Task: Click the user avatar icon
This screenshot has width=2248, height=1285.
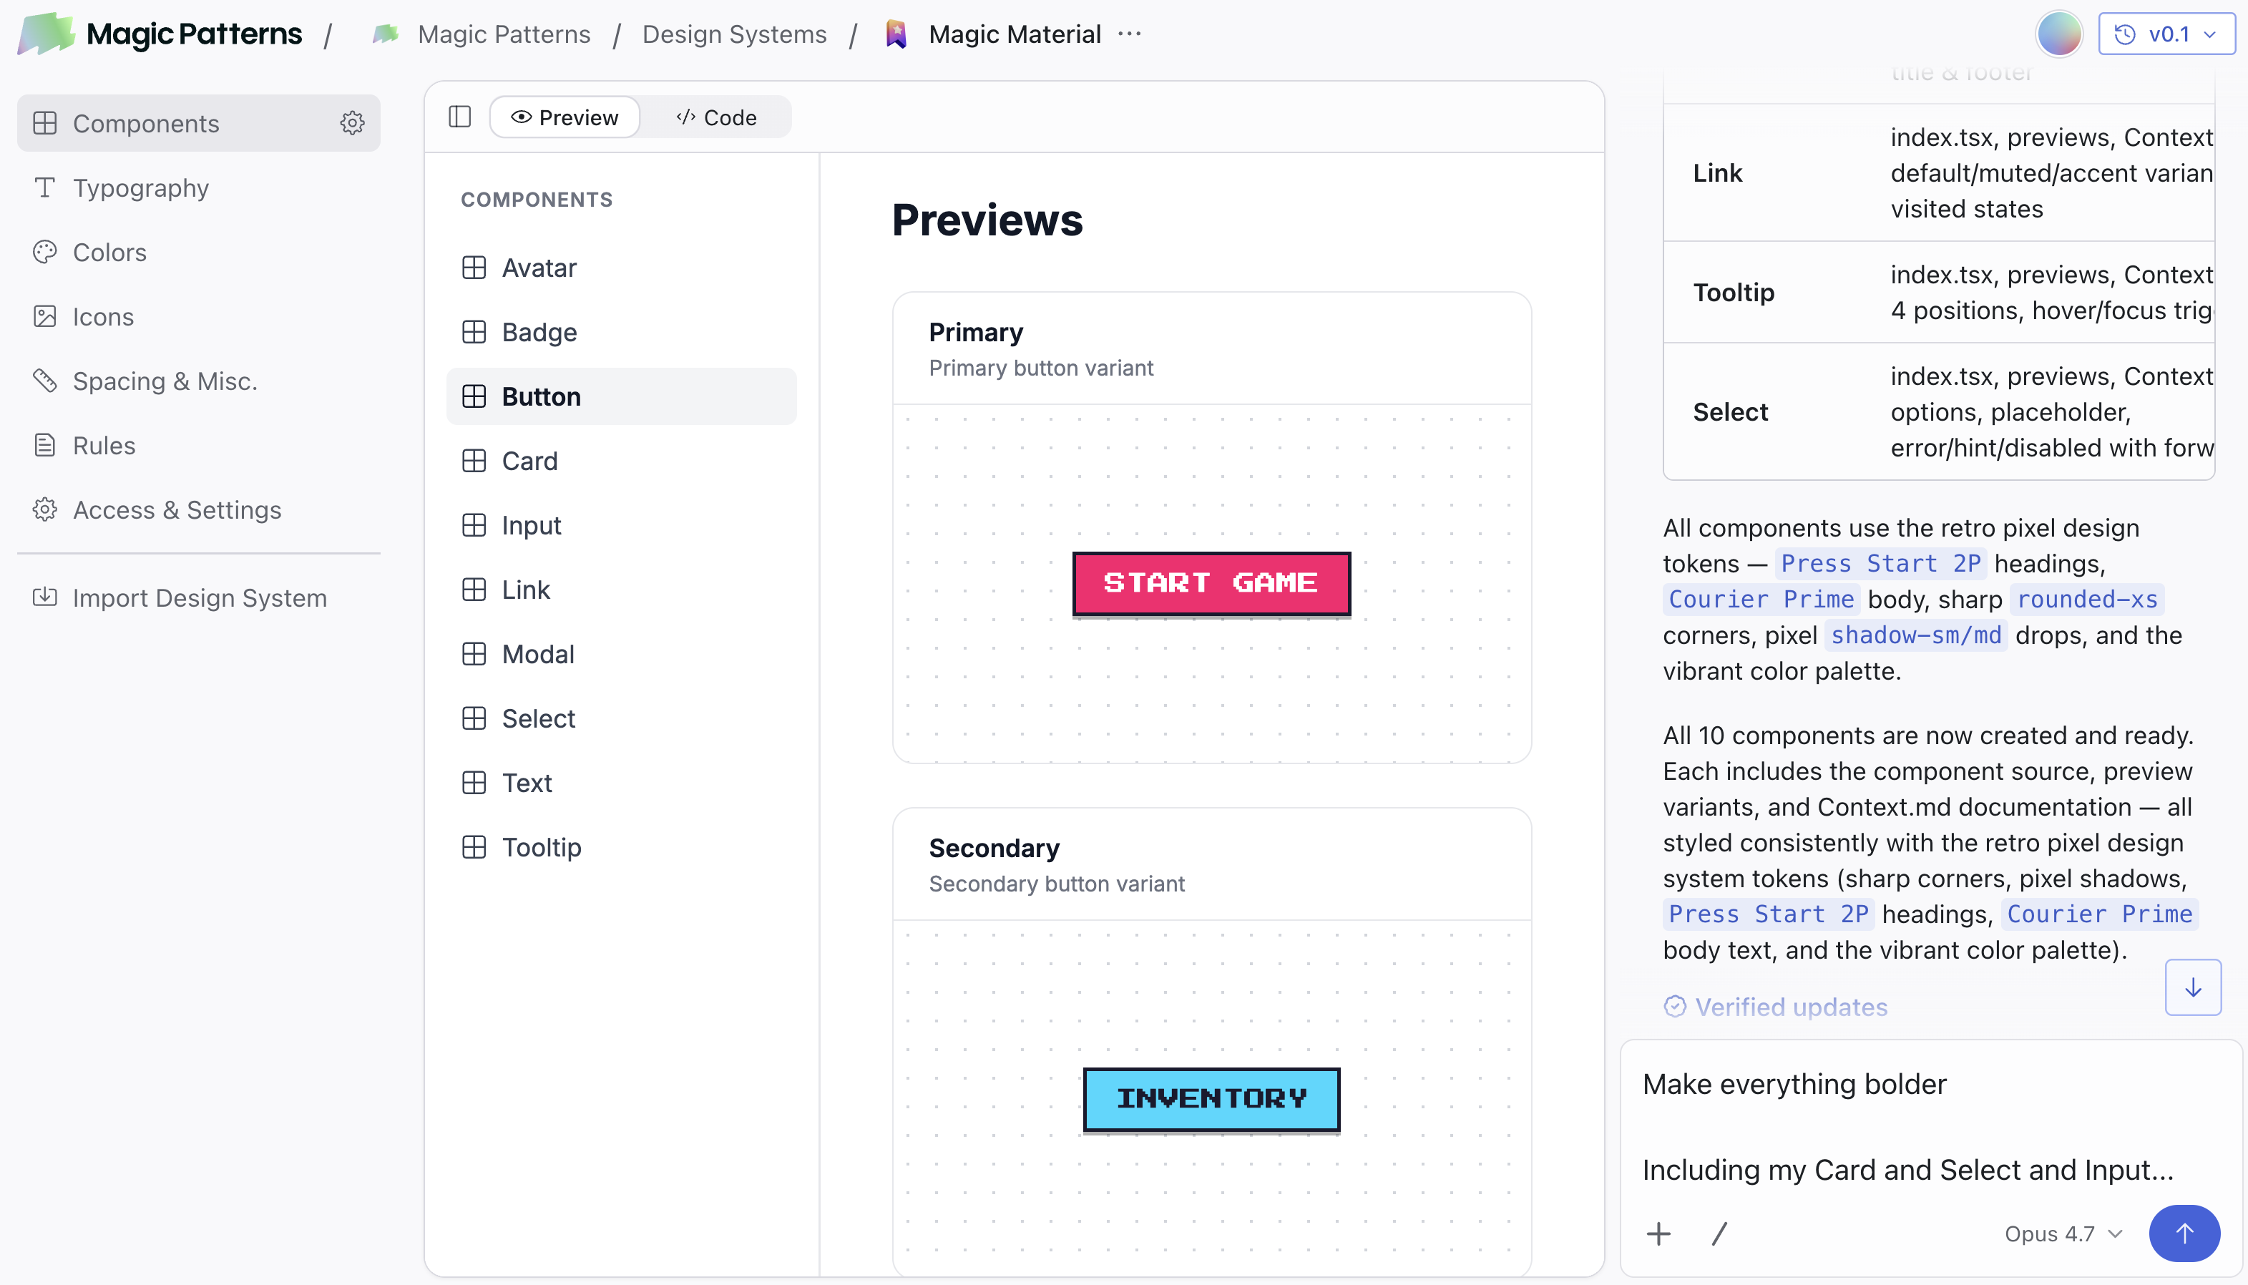Action: pyautogui.click(x=2058, y=34)
